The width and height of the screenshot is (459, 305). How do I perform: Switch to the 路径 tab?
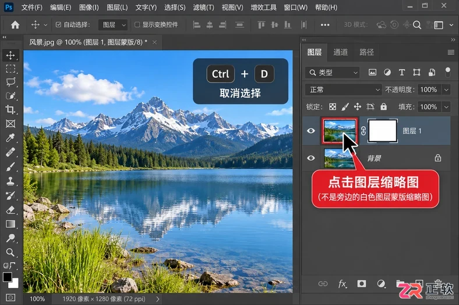click(366, 52)
